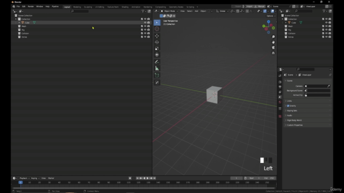The height and width of the screenshot is (193, 344).
Task: Click the current frame marker in timeline
Action: [20, 182]
